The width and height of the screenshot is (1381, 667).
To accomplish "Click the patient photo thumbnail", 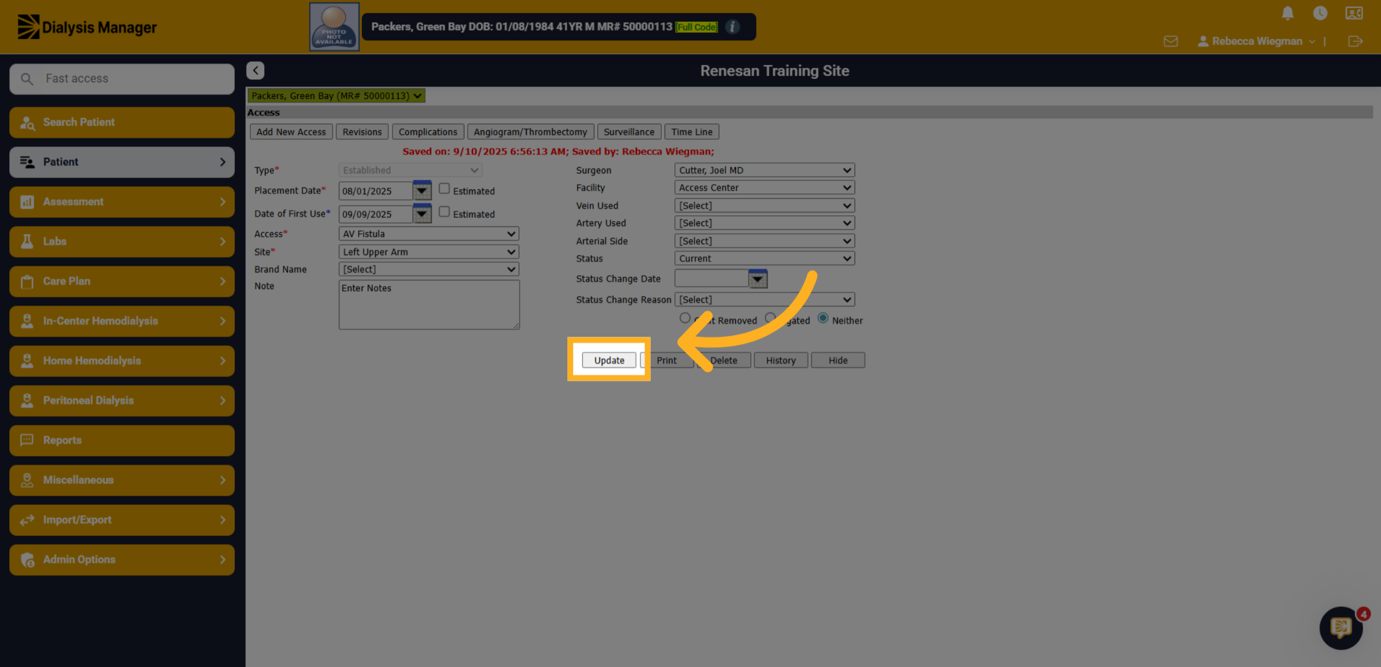I will (334, 26).
